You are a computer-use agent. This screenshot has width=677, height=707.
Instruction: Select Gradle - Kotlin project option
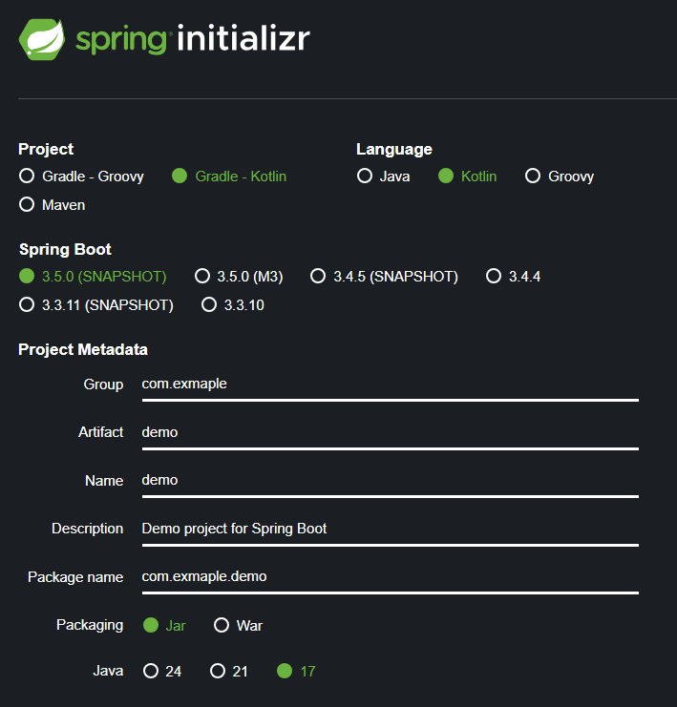(x=229, y=176)
